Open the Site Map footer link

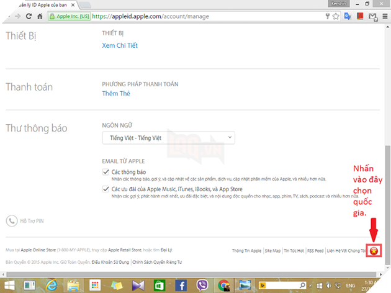tap(272, 251)
